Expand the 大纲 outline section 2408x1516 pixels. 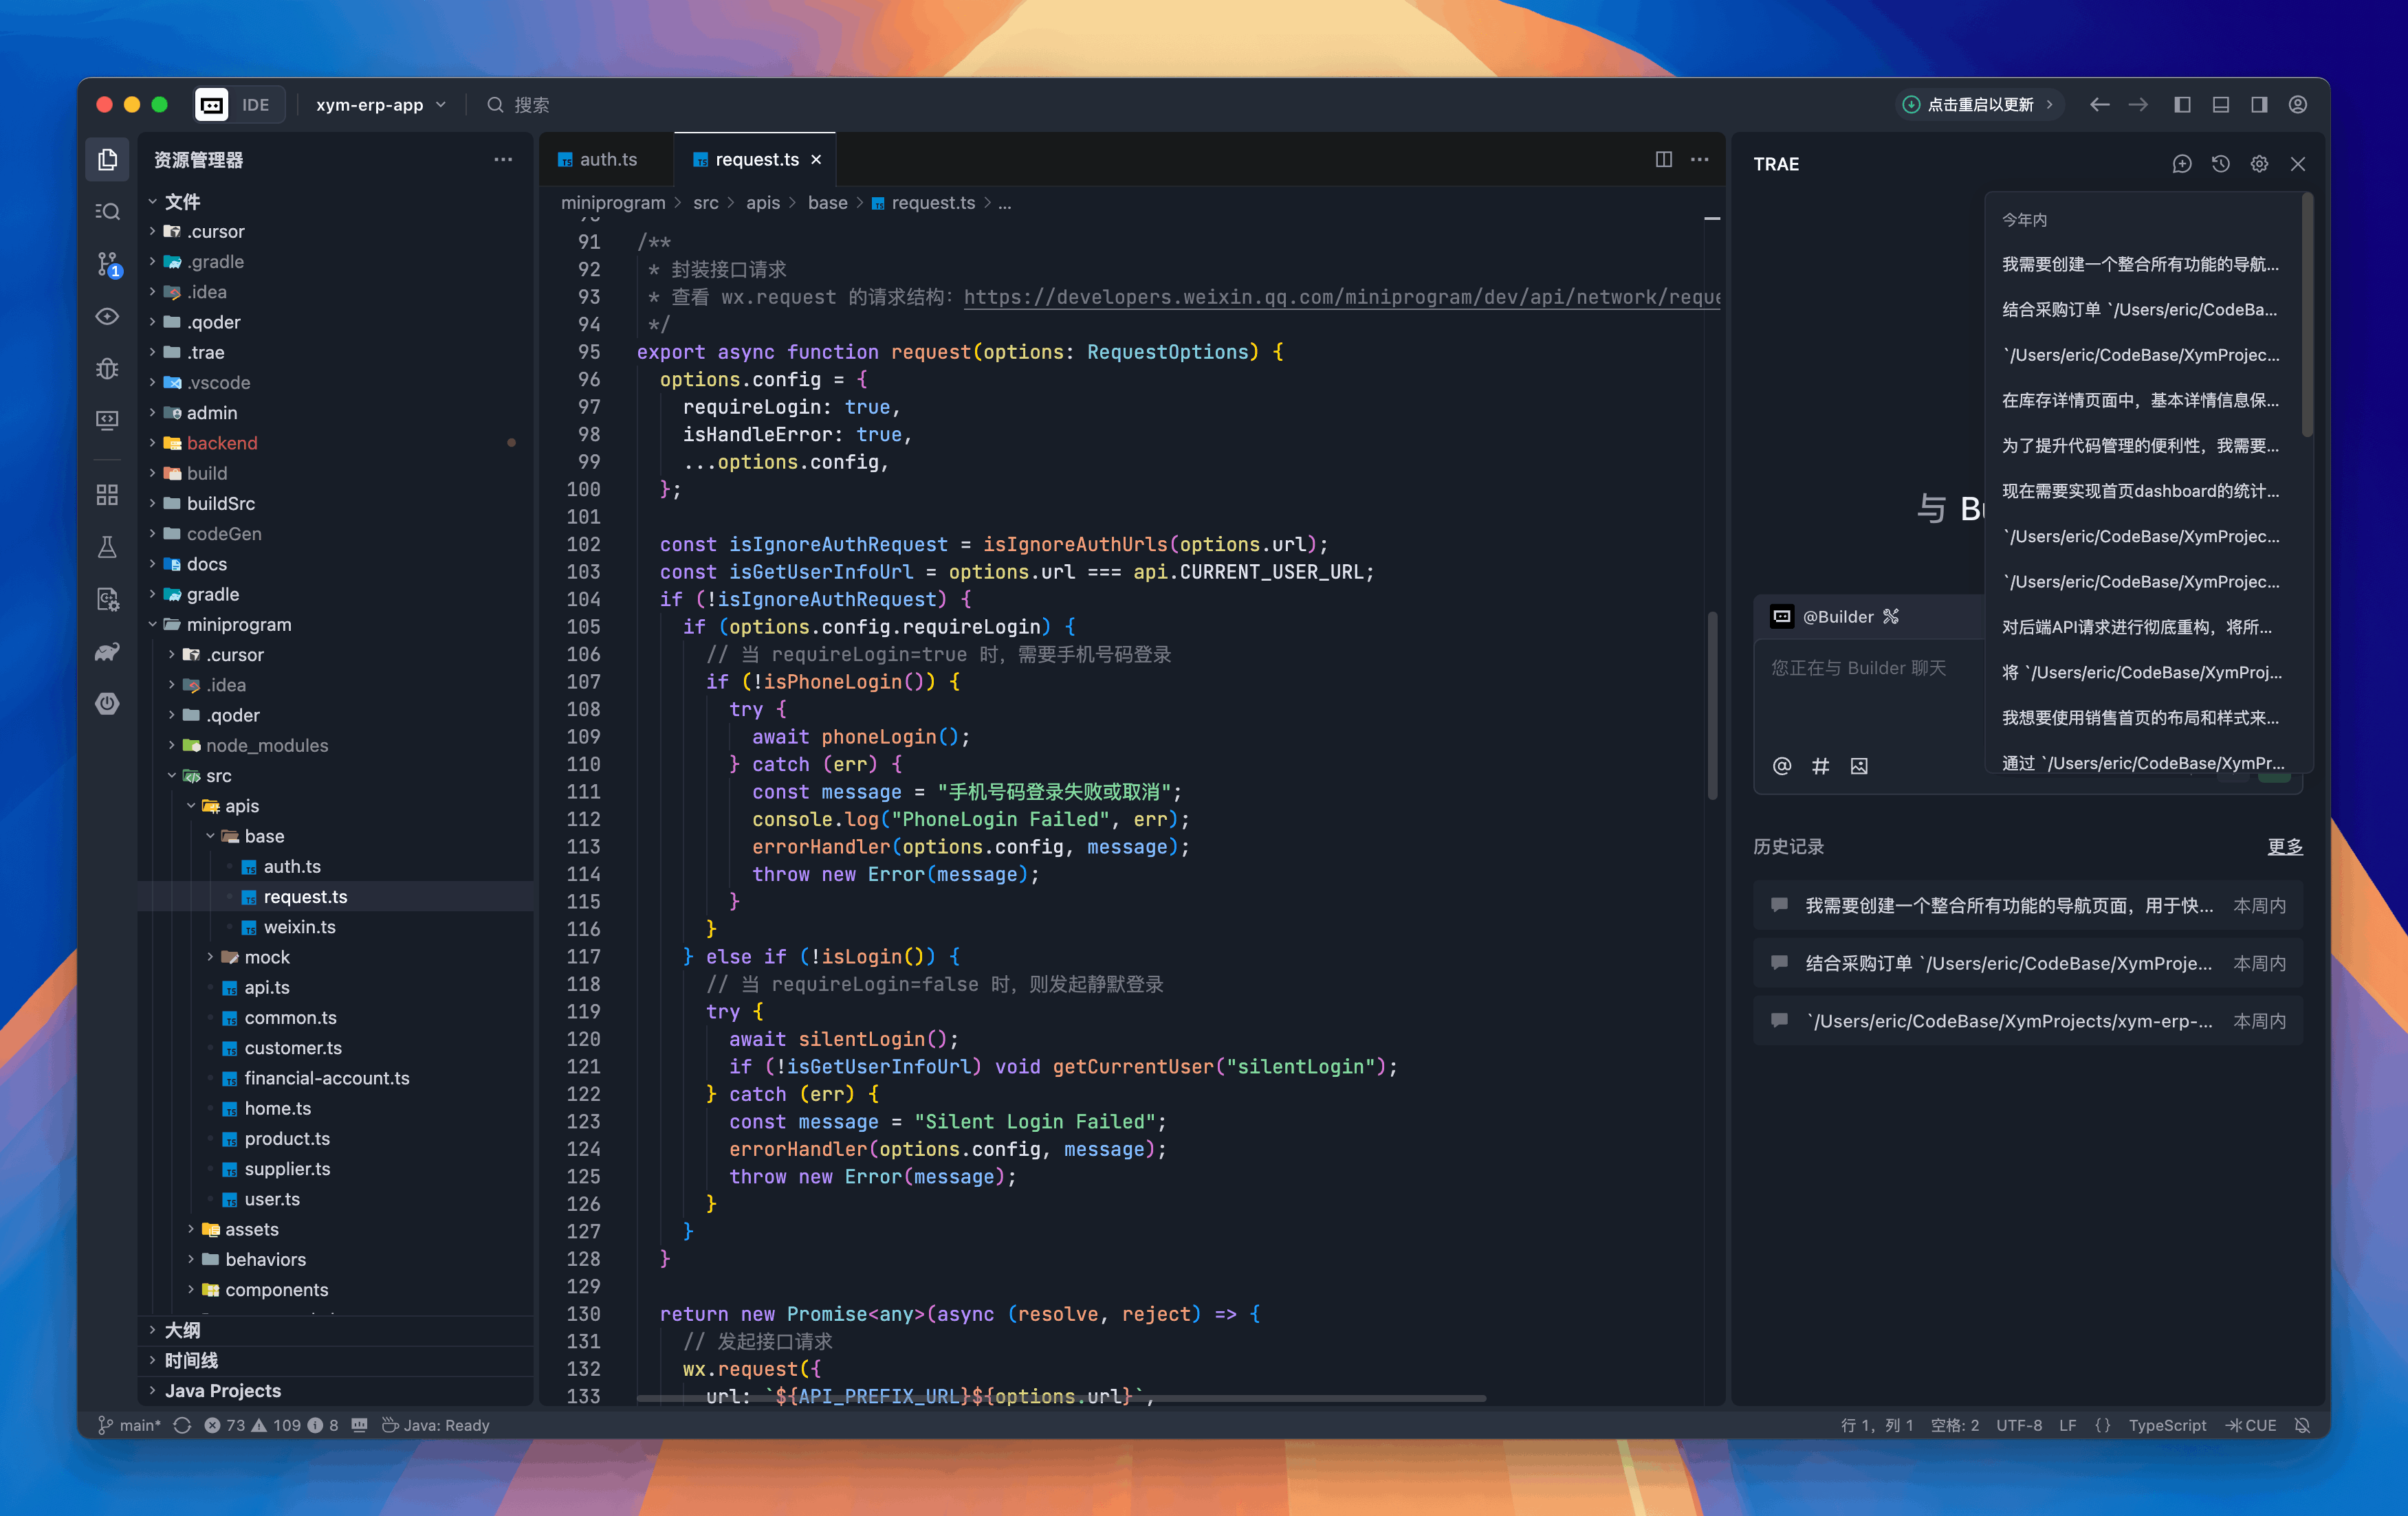coord(182,1330)
